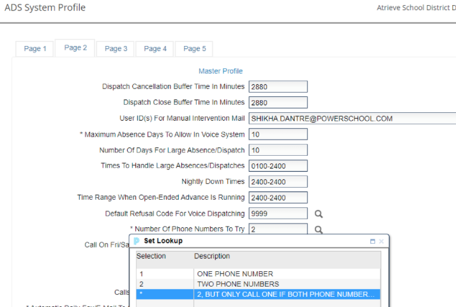Open the Page 3 tab
The image size is (456, 307).
tap(116, 49)
